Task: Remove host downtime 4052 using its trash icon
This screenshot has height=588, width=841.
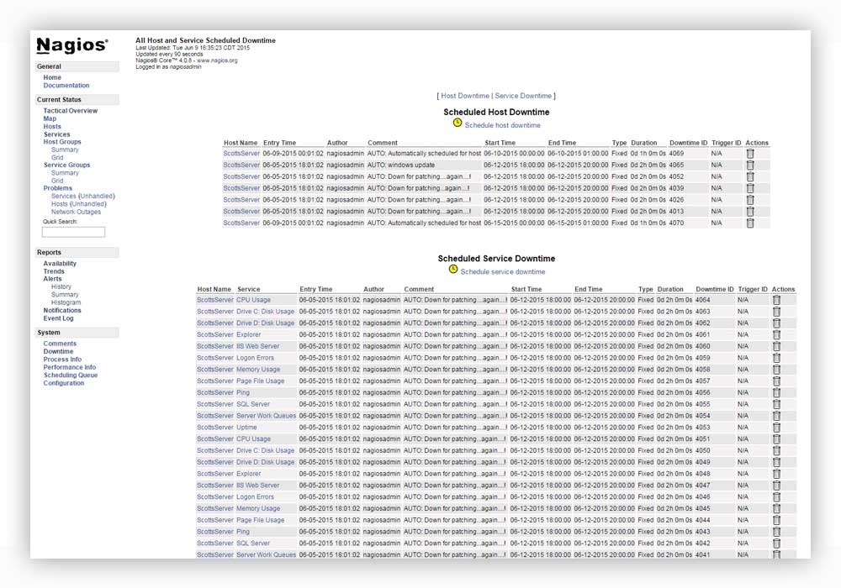Action: (750, 176)
